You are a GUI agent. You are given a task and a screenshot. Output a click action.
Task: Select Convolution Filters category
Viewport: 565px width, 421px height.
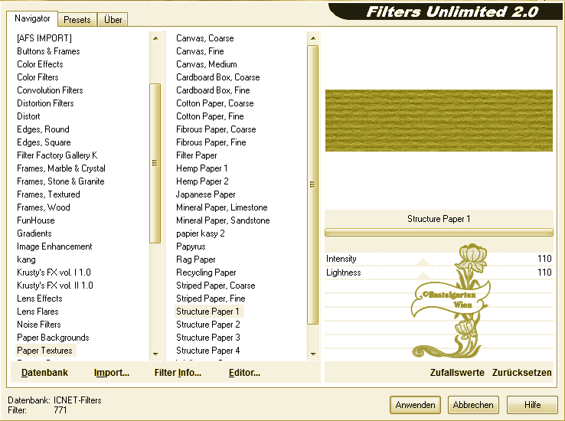(x=50, y=90)
